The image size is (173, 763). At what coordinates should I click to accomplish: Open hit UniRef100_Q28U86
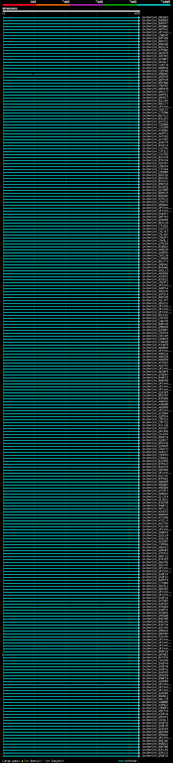click(155, 693)
